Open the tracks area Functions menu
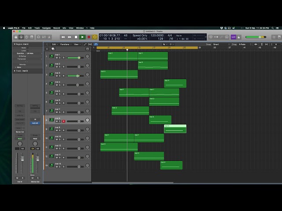282x211 pixels. [x=66, y=44]
